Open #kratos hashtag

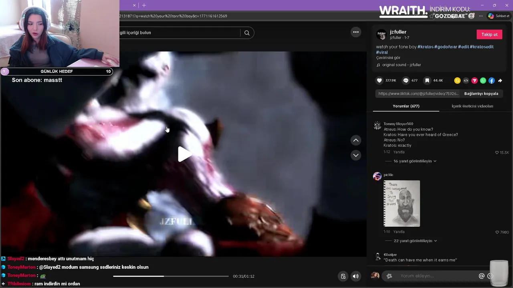425,47
